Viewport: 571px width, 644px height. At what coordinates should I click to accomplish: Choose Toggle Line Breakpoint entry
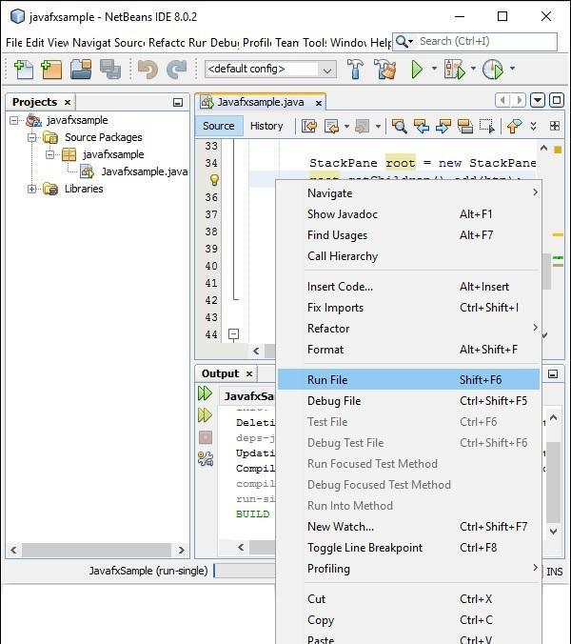[408, 547]
